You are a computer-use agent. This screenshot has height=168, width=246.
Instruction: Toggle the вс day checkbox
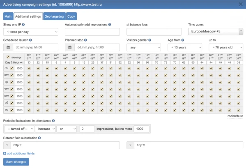pyautogui.click(x=12, y=110)
